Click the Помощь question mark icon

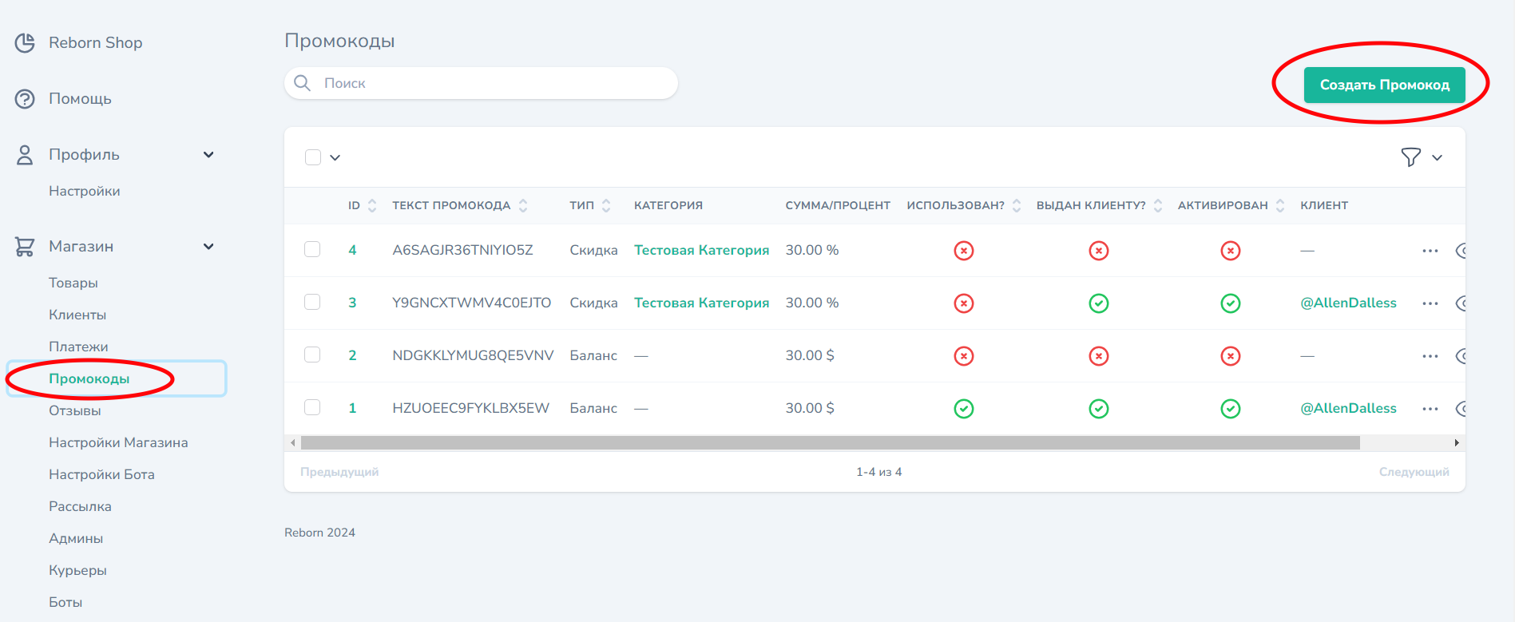coord(26,99)
